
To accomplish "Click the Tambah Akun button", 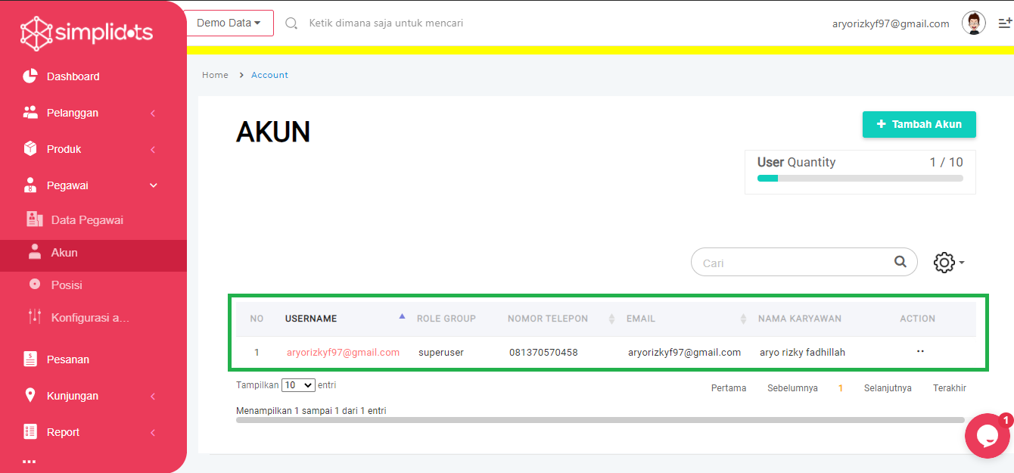I will (x=919, y=125).
